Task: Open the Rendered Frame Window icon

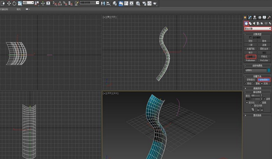Action: (x=149, y=3)
